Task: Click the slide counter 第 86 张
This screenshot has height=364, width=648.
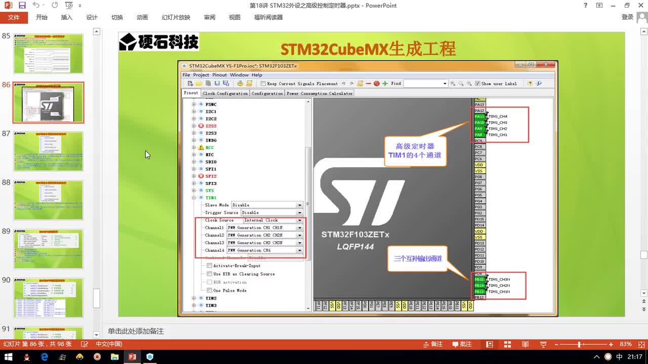Action: click(x=37, y=344)
